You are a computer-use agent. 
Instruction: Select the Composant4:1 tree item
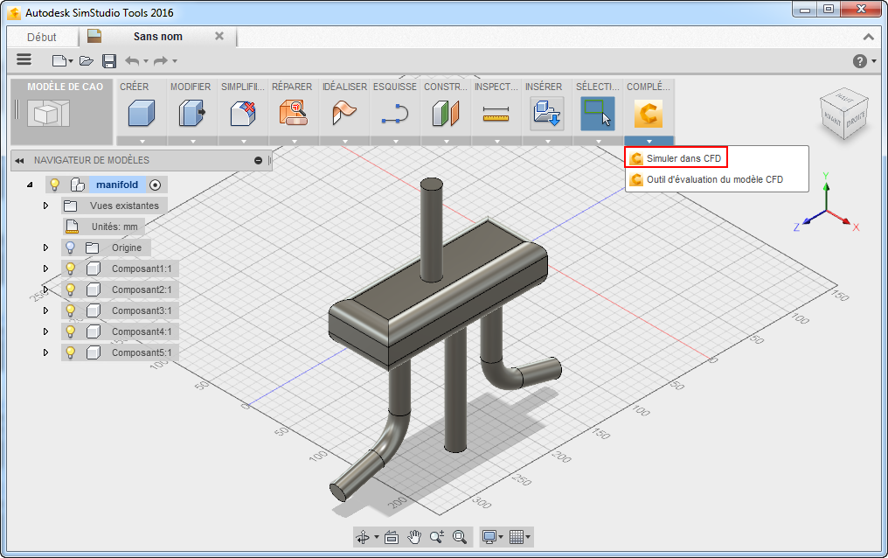(142, 331)
